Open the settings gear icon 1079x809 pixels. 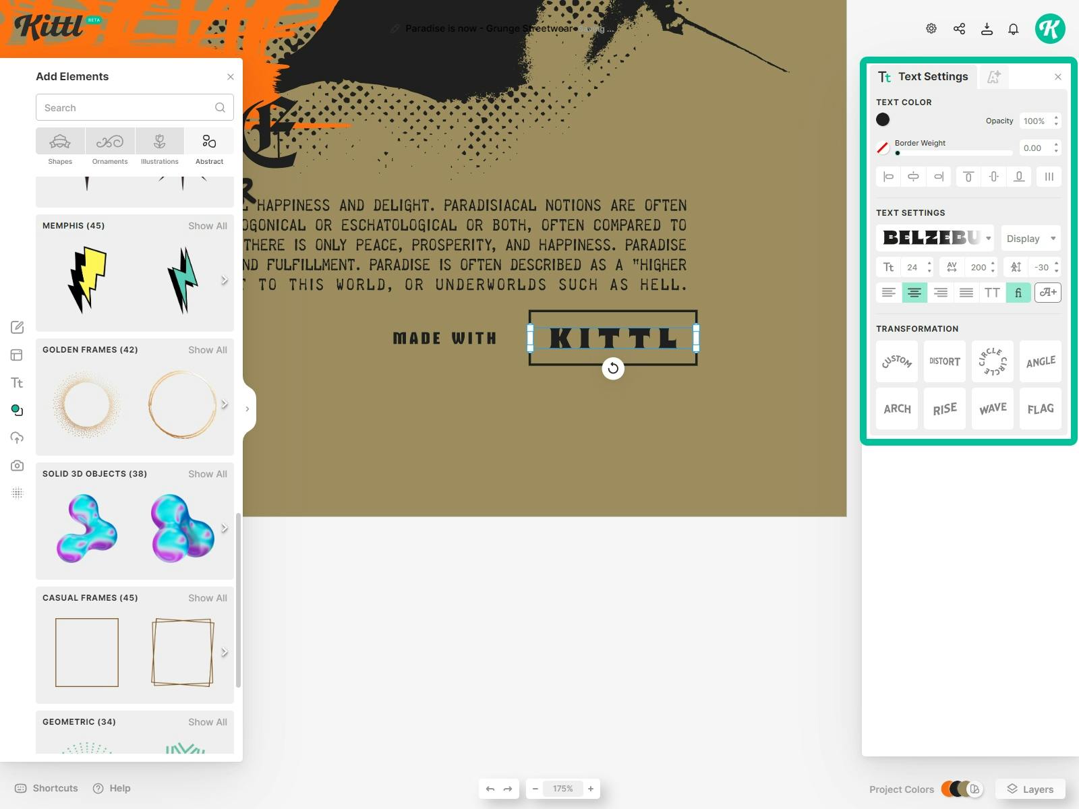[x=931, y=28]
